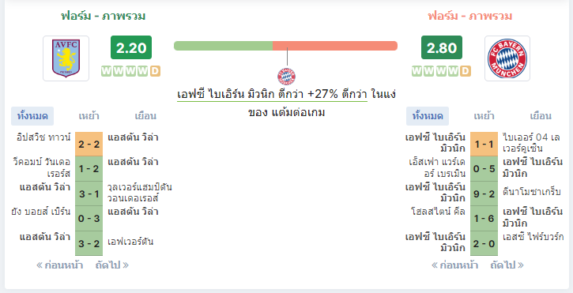
Task: Click small Bayern logo under comparison bar
Action: tap(286, 77)
